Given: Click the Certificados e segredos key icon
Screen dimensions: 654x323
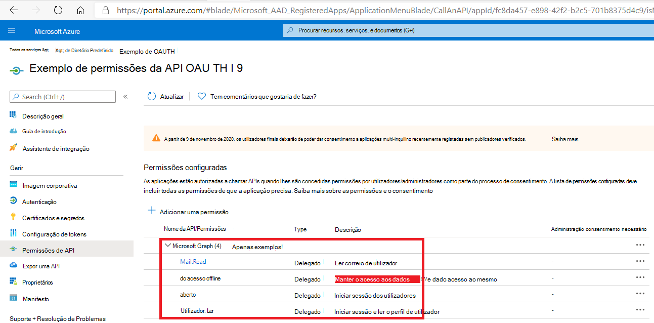Looking at the screenshot, I should click(13, 217).
